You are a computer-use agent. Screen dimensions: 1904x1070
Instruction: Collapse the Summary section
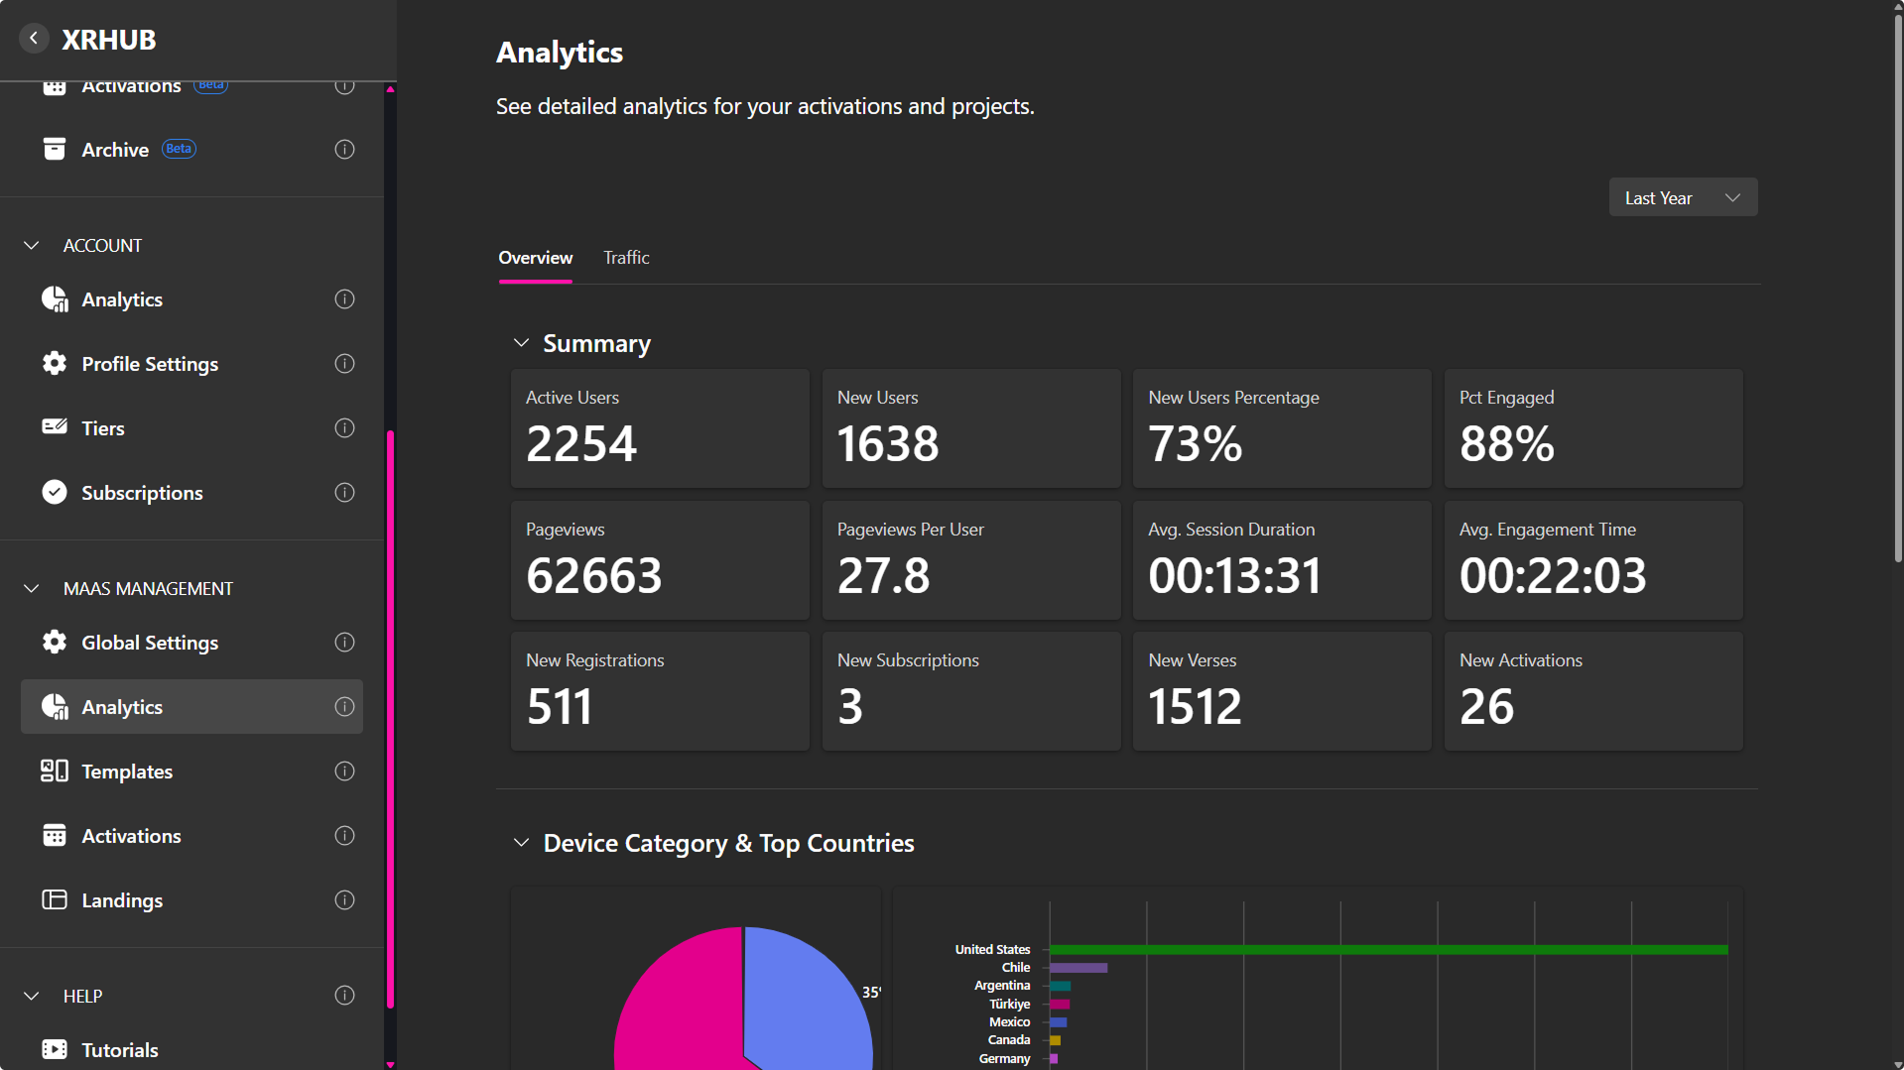click(521, 343)
